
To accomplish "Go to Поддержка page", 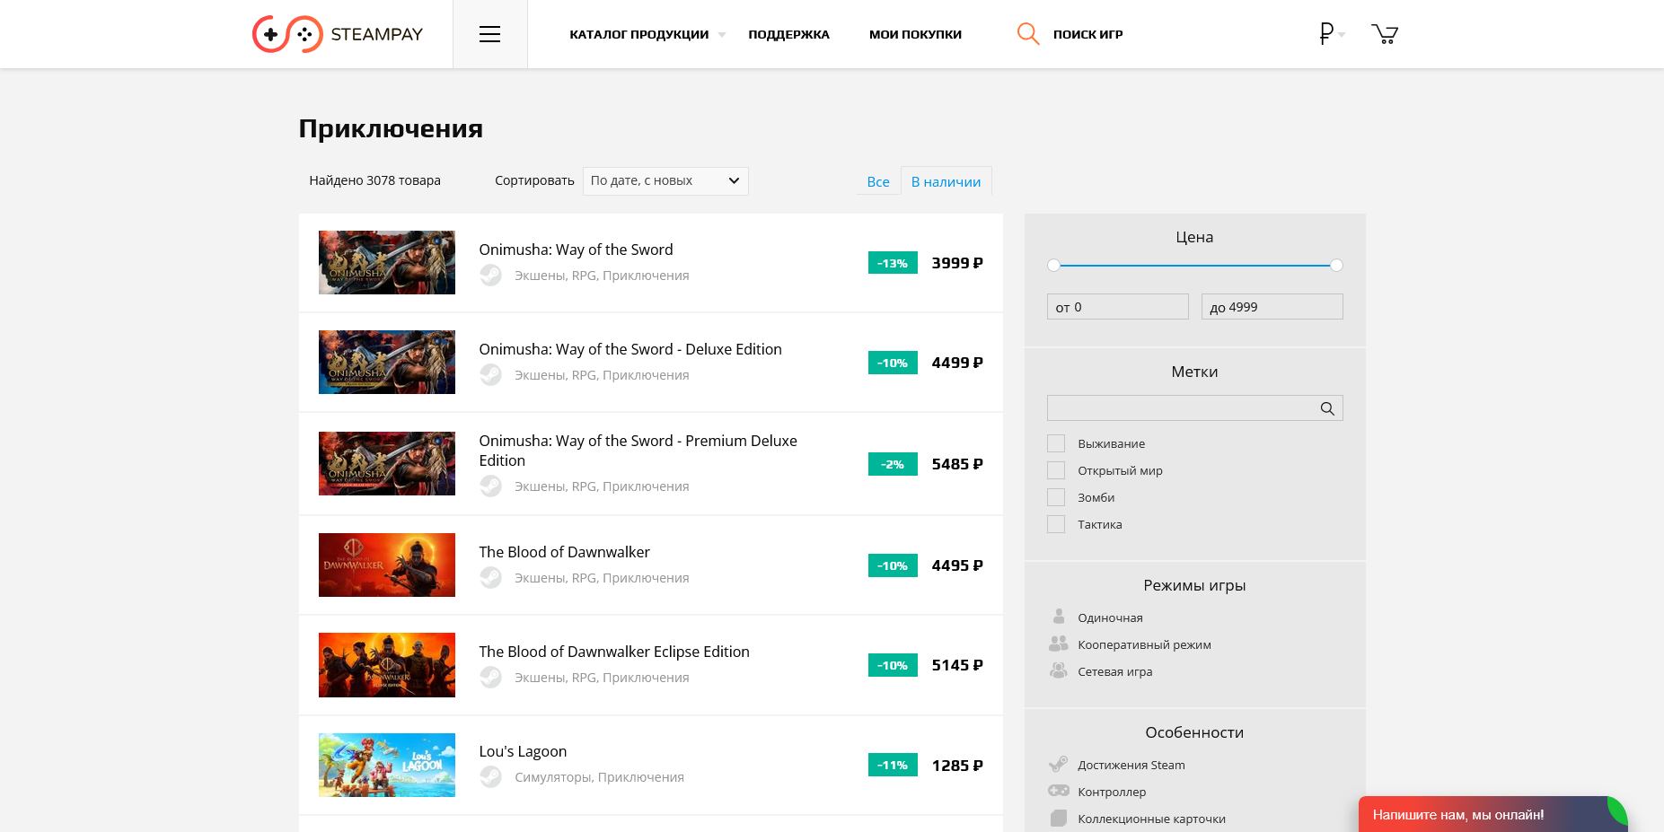I will tap(788, 34).
